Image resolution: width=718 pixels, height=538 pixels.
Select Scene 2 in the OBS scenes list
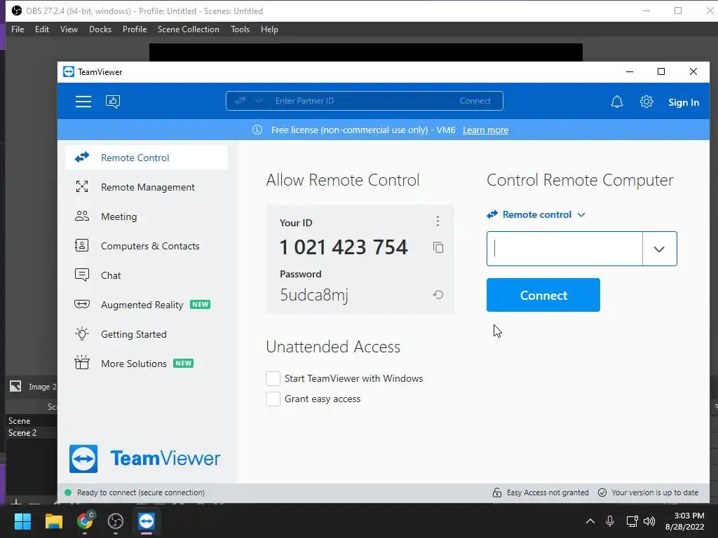tap(31, 433)
